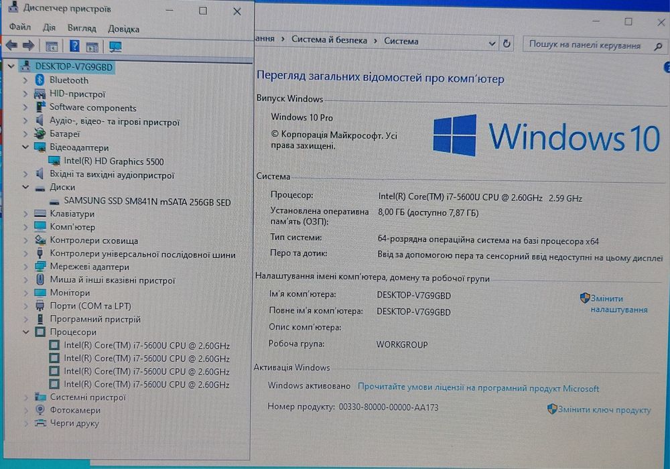Click the Refresh icon in System address bar

[x=507, y=44]
